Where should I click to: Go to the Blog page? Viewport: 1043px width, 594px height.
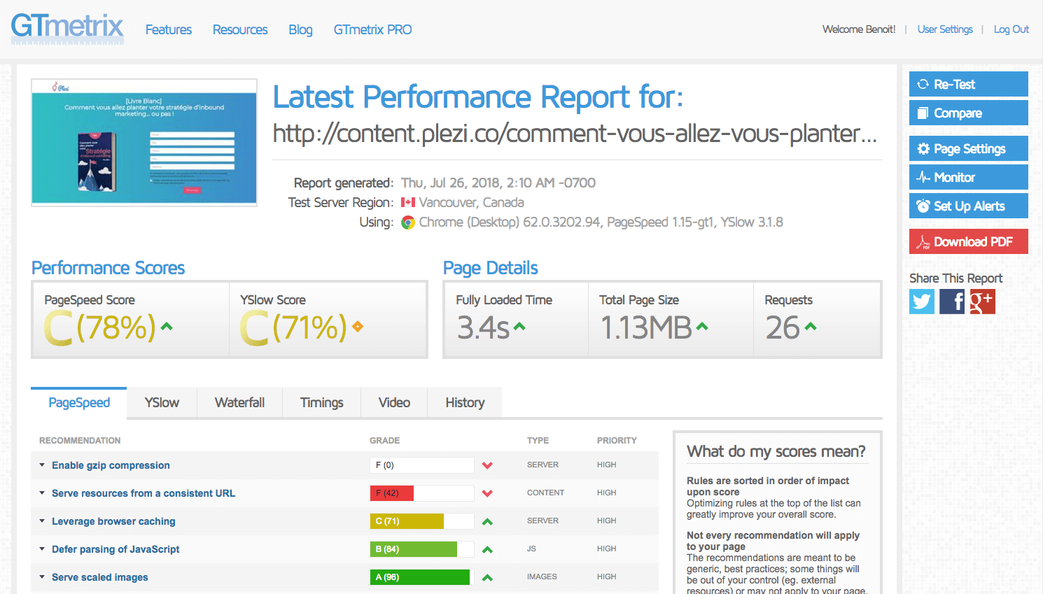coord(300,29)
